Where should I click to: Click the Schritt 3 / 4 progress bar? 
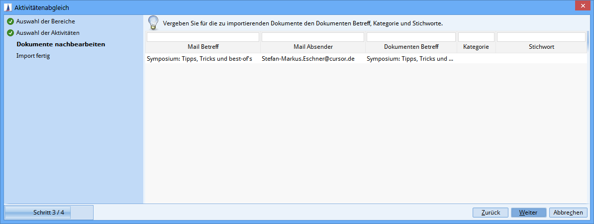pyautogui.click(x=49, y=213)
